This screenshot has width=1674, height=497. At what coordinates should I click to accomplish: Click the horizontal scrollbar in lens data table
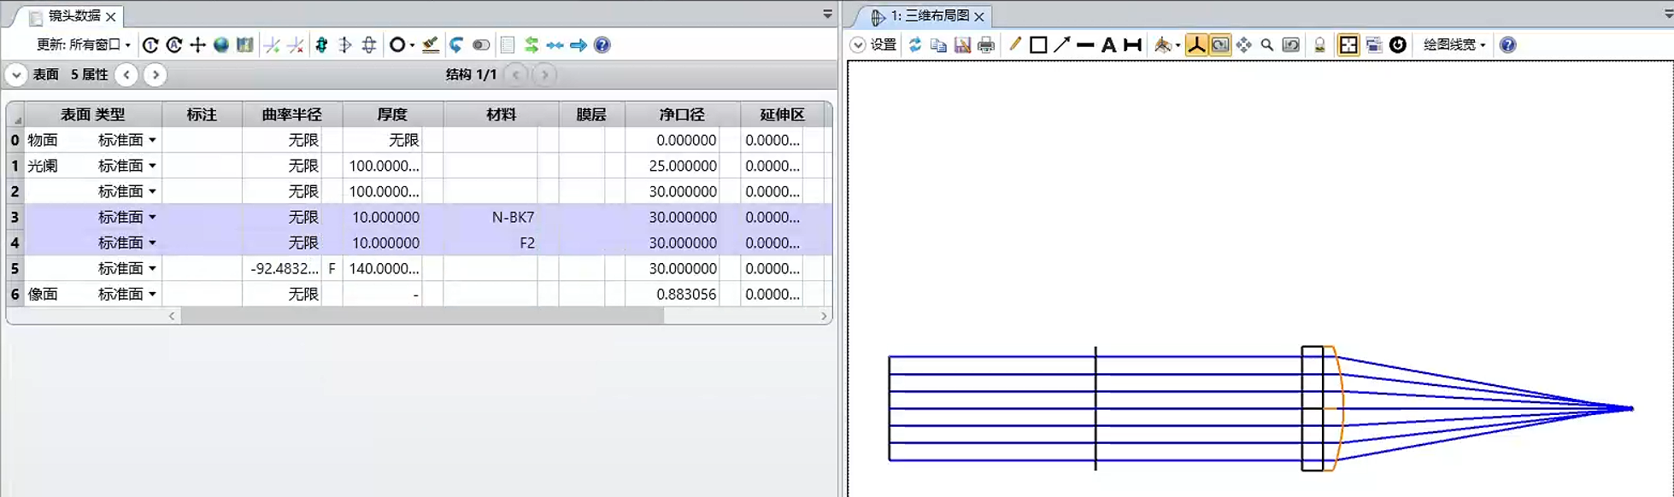tap(422, 316)
